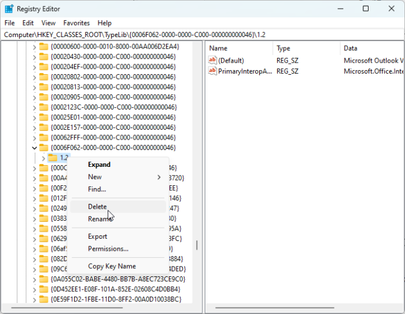405x314 pixels.
Task: Open the Help menu
Action: [x=104, y=23]
